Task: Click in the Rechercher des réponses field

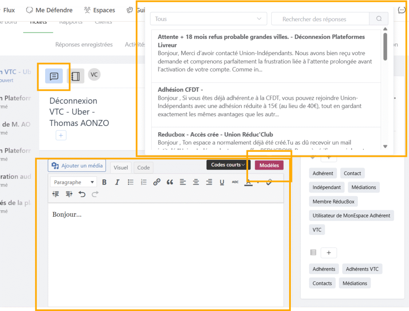Action: 320,19
